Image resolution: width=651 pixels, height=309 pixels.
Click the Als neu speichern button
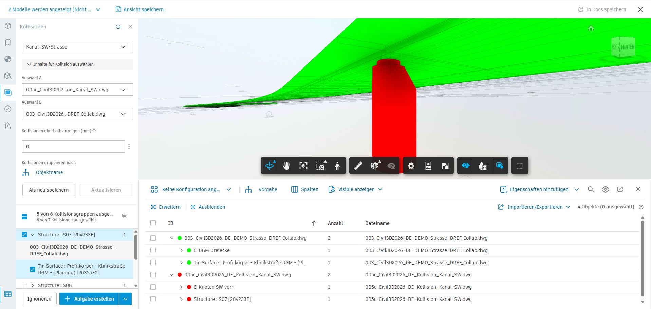49,190
